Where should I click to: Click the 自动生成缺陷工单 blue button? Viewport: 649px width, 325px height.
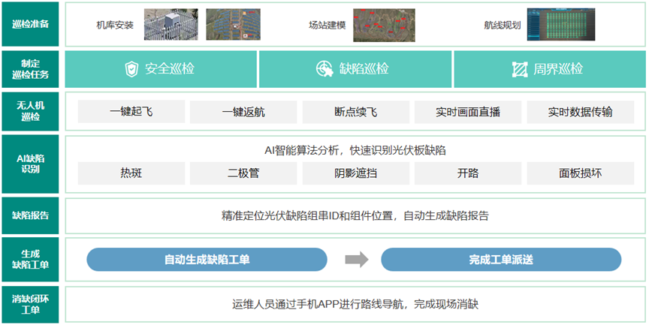[x=207, y=260]
